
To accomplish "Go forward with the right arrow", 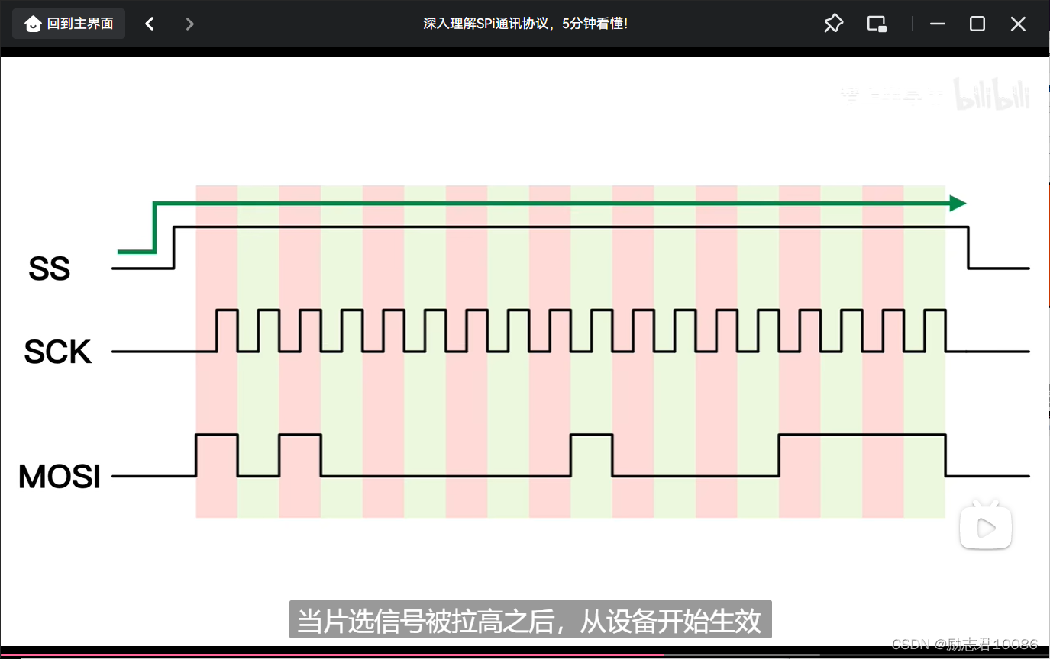I will pyautogui.click(x=189, y=24).
